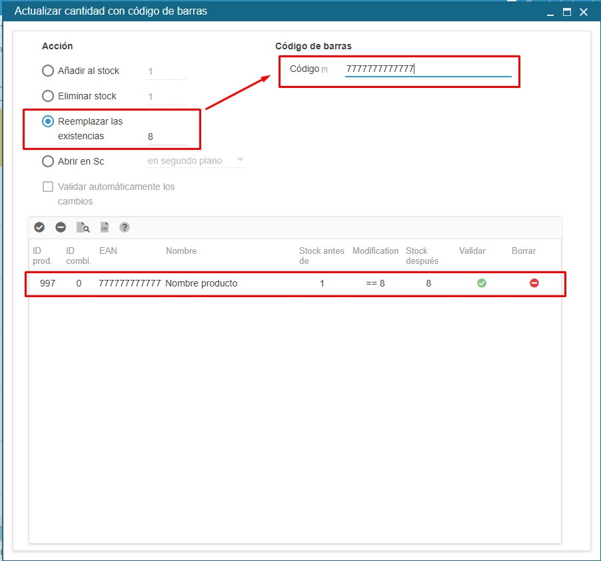
Task: Click the delete all minus toolbar icon
Action: coord(61,228)
